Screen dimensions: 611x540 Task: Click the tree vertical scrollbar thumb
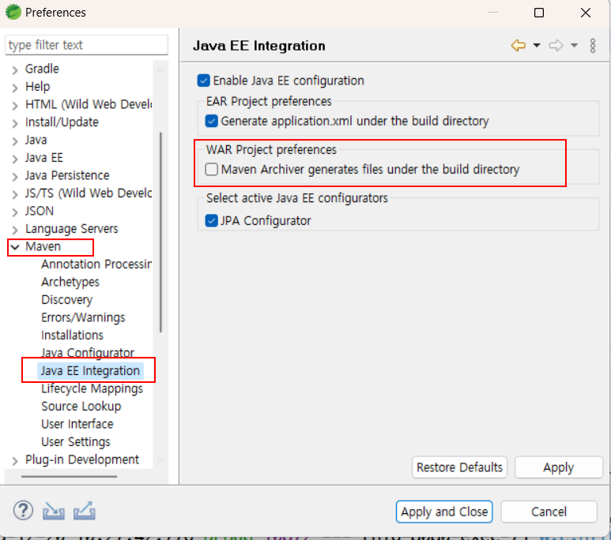click(x=160, y=232)
